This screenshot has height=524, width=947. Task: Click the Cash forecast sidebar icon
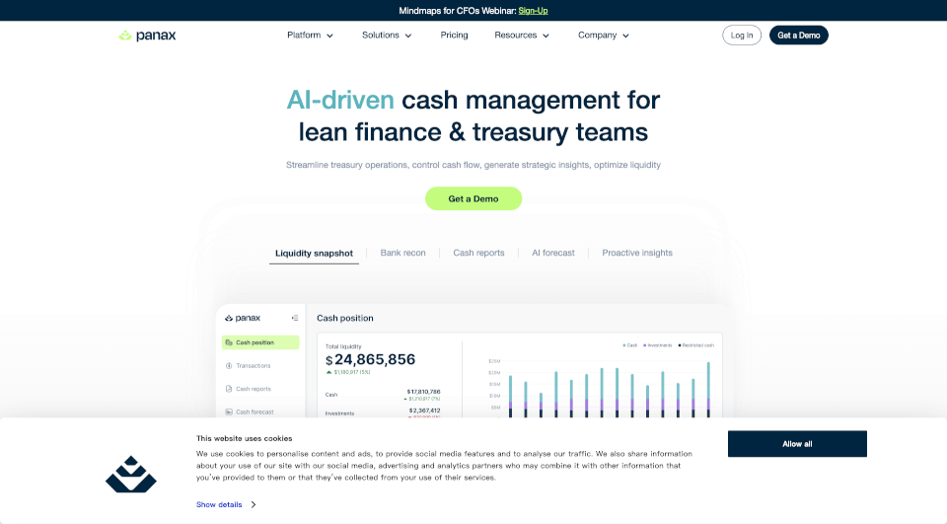(x=229, y=412)
